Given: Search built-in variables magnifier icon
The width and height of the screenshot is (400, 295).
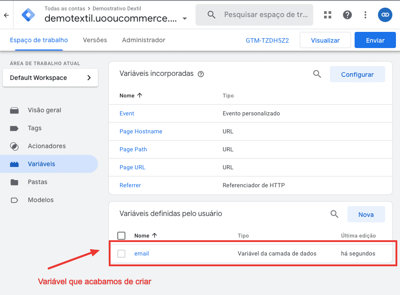Looking at the screenshot, I should click(317, 74).
